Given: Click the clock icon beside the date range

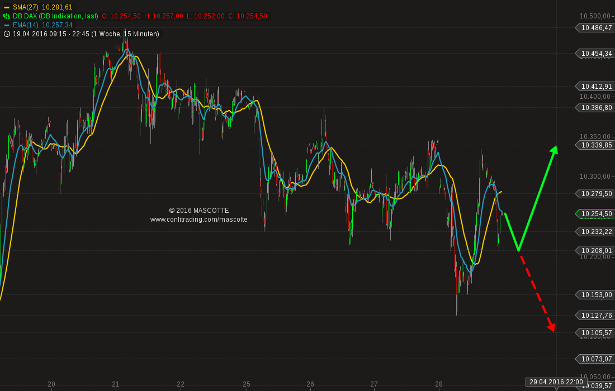Looking at the screenshot, I should [x=7, y=34].
